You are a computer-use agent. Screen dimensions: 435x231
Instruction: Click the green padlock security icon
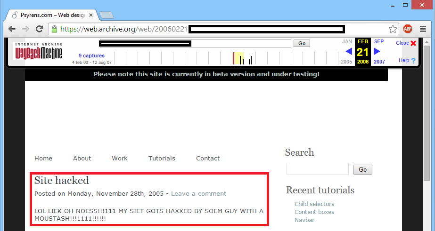point(54,29)
